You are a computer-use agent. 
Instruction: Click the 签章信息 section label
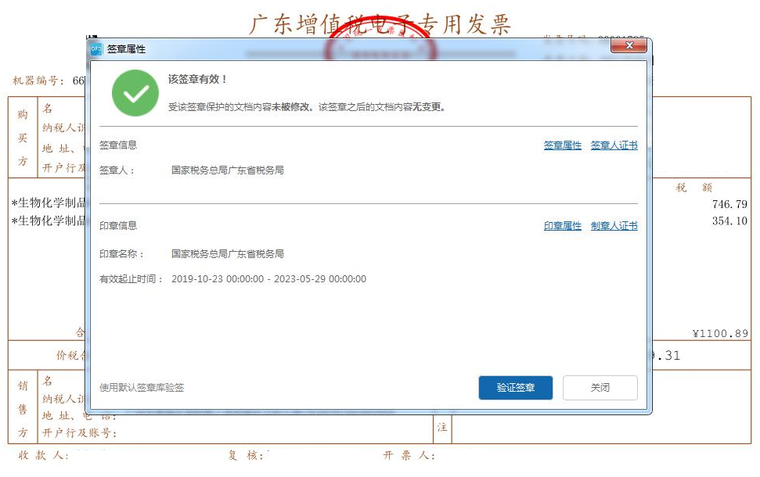(x=118, y=145)
